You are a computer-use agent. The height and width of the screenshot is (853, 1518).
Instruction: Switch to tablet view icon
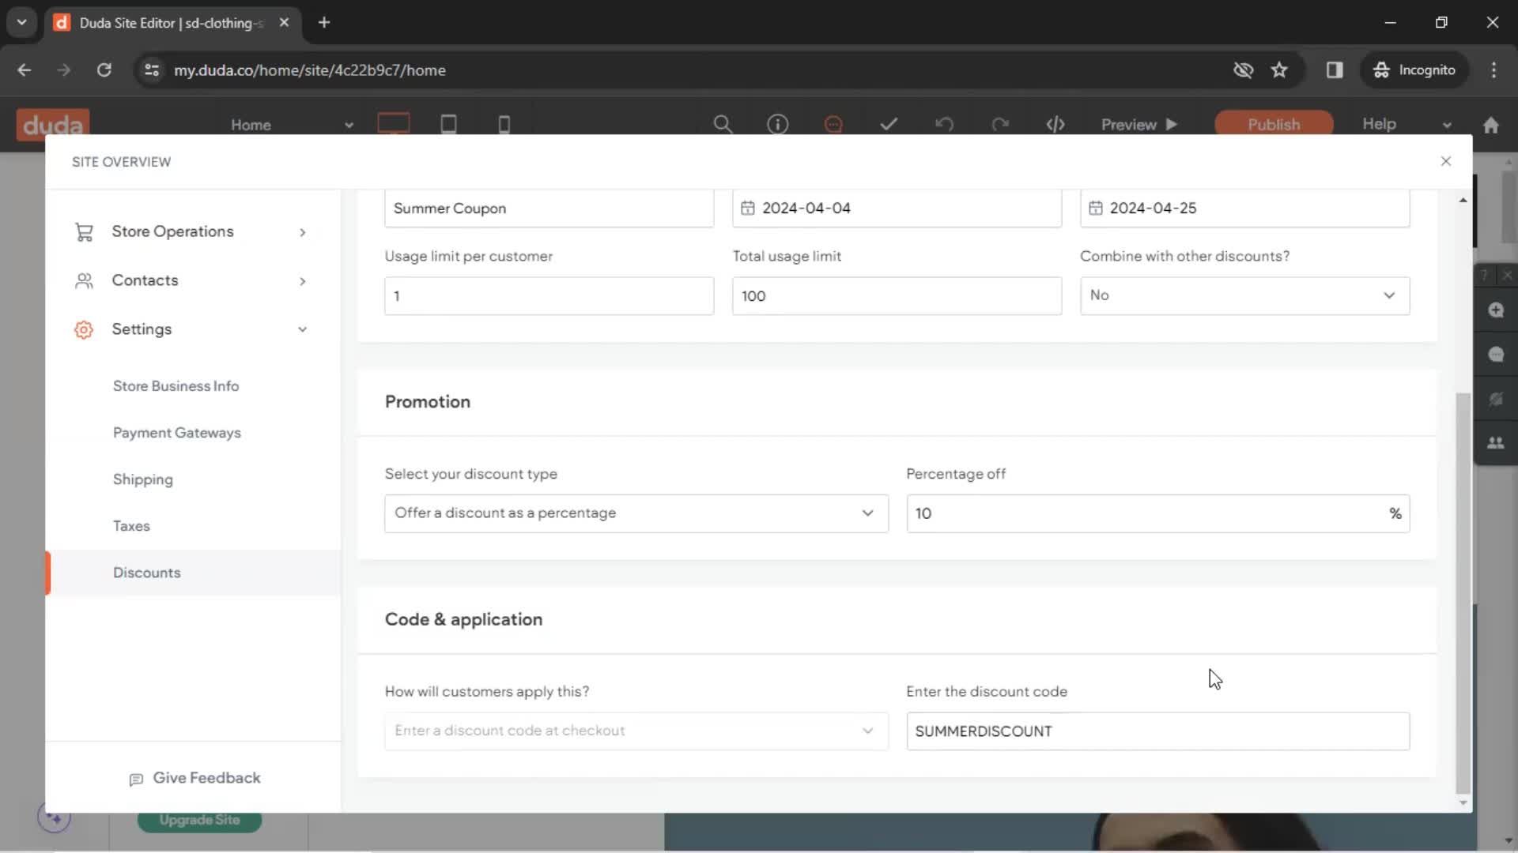tap(448, 124)
